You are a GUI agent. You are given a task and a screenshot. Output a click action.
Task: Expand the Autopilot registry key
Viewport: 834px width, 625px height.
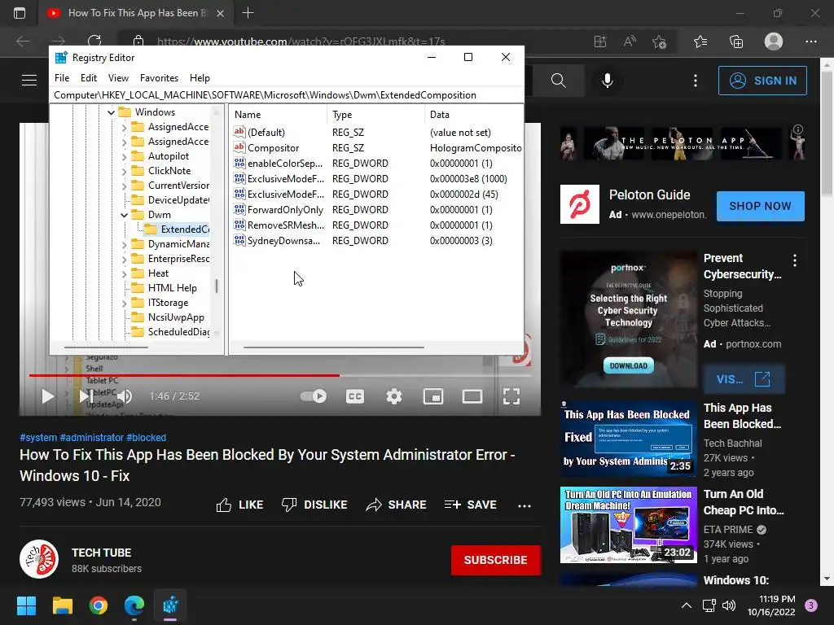[124, 156]
